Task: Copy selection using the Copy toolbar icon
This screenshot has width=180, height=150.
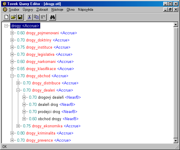Action: pos(36,17)
